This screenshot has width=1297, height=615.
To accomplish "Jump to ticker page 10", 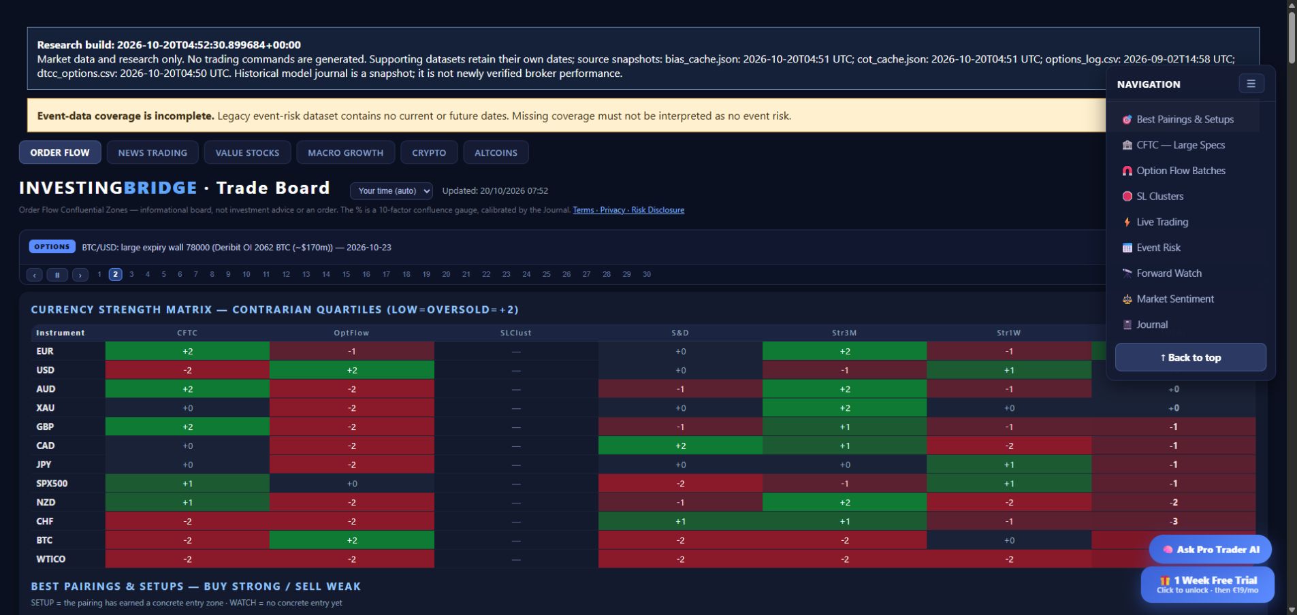I will (246, 275).
